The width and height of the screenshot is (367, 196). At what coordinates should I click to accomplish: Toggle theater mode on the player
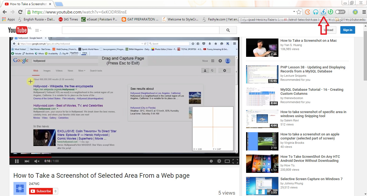coord(227,161)
